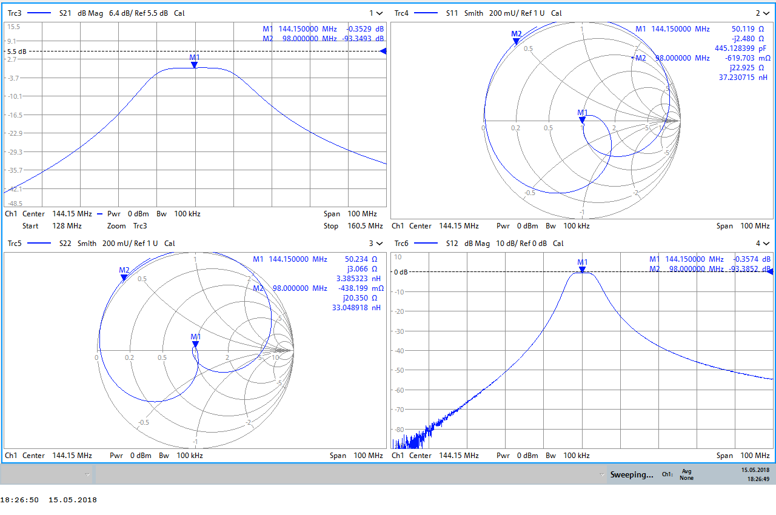Screen dimensions: 776x515
Task: Click 'Stop 160.5 MHz' in diagram 1
Action: coord(353,226)
